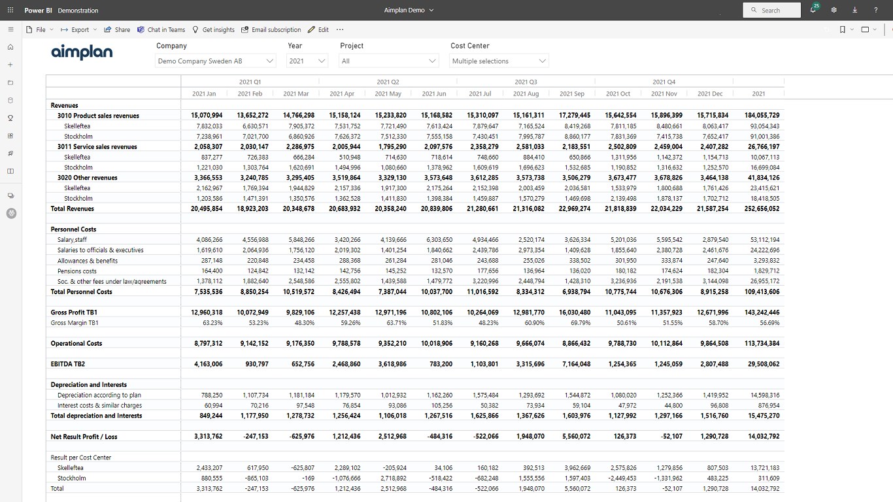Click the Gross Profit TB1 row label
Viewport: 893px width, 502px height.
pos(74,312)
